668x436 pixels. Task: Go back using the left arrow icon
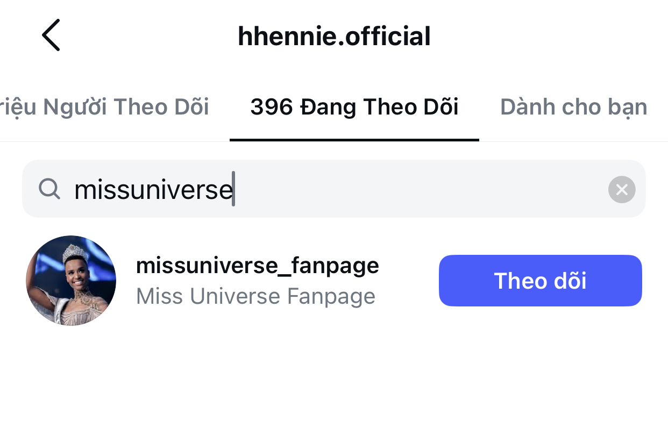tap(51, 35)
